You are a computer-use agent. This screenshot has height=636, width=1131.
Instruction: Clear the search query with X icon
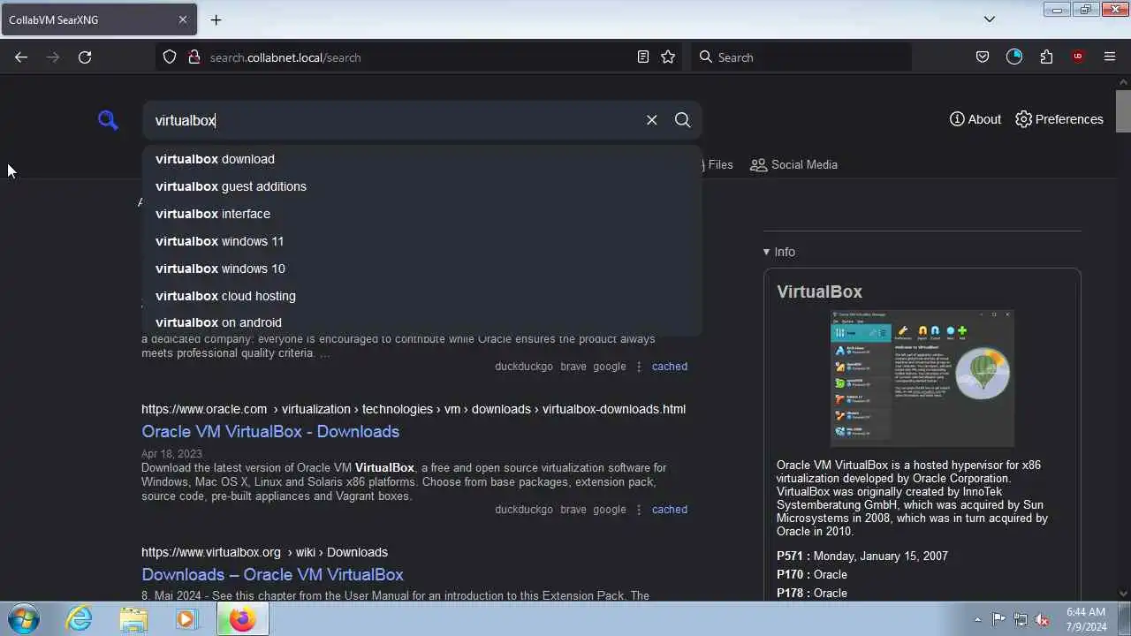coord(652,120)
